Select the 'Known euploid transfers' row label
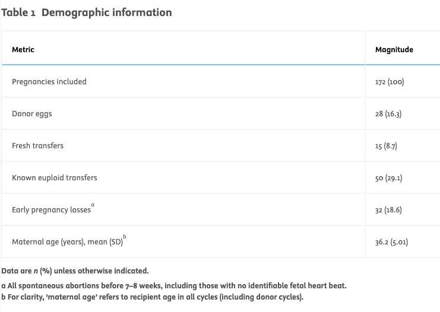Viewport: 440px width, 312px height. coord(55,178)
